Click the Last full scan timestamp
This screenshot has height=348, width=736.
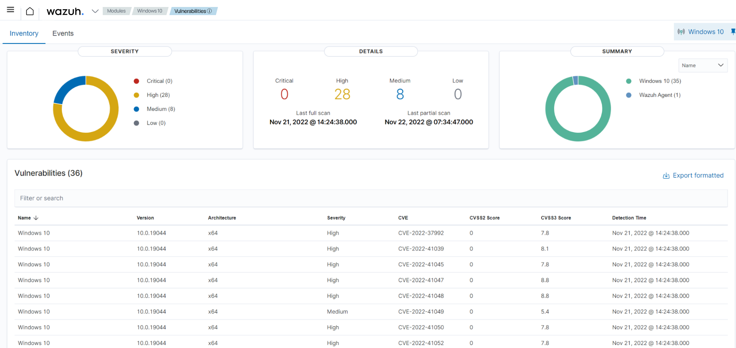pos(313,122)
